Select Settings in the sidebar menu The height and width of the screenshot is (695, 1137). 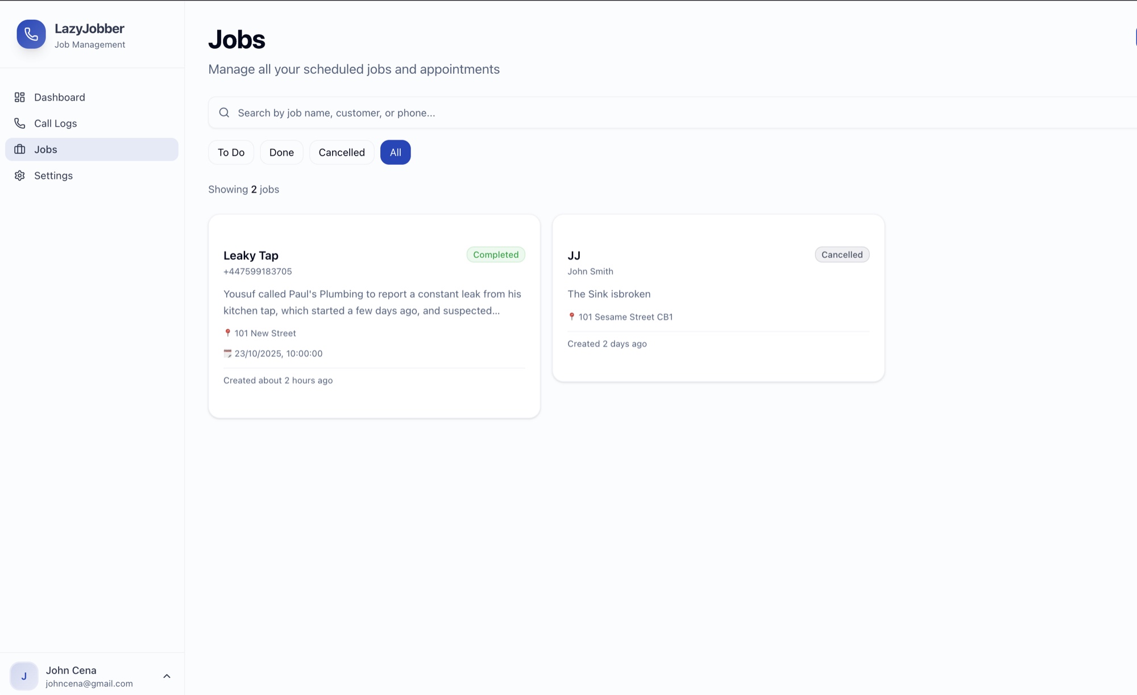point(53,175)
